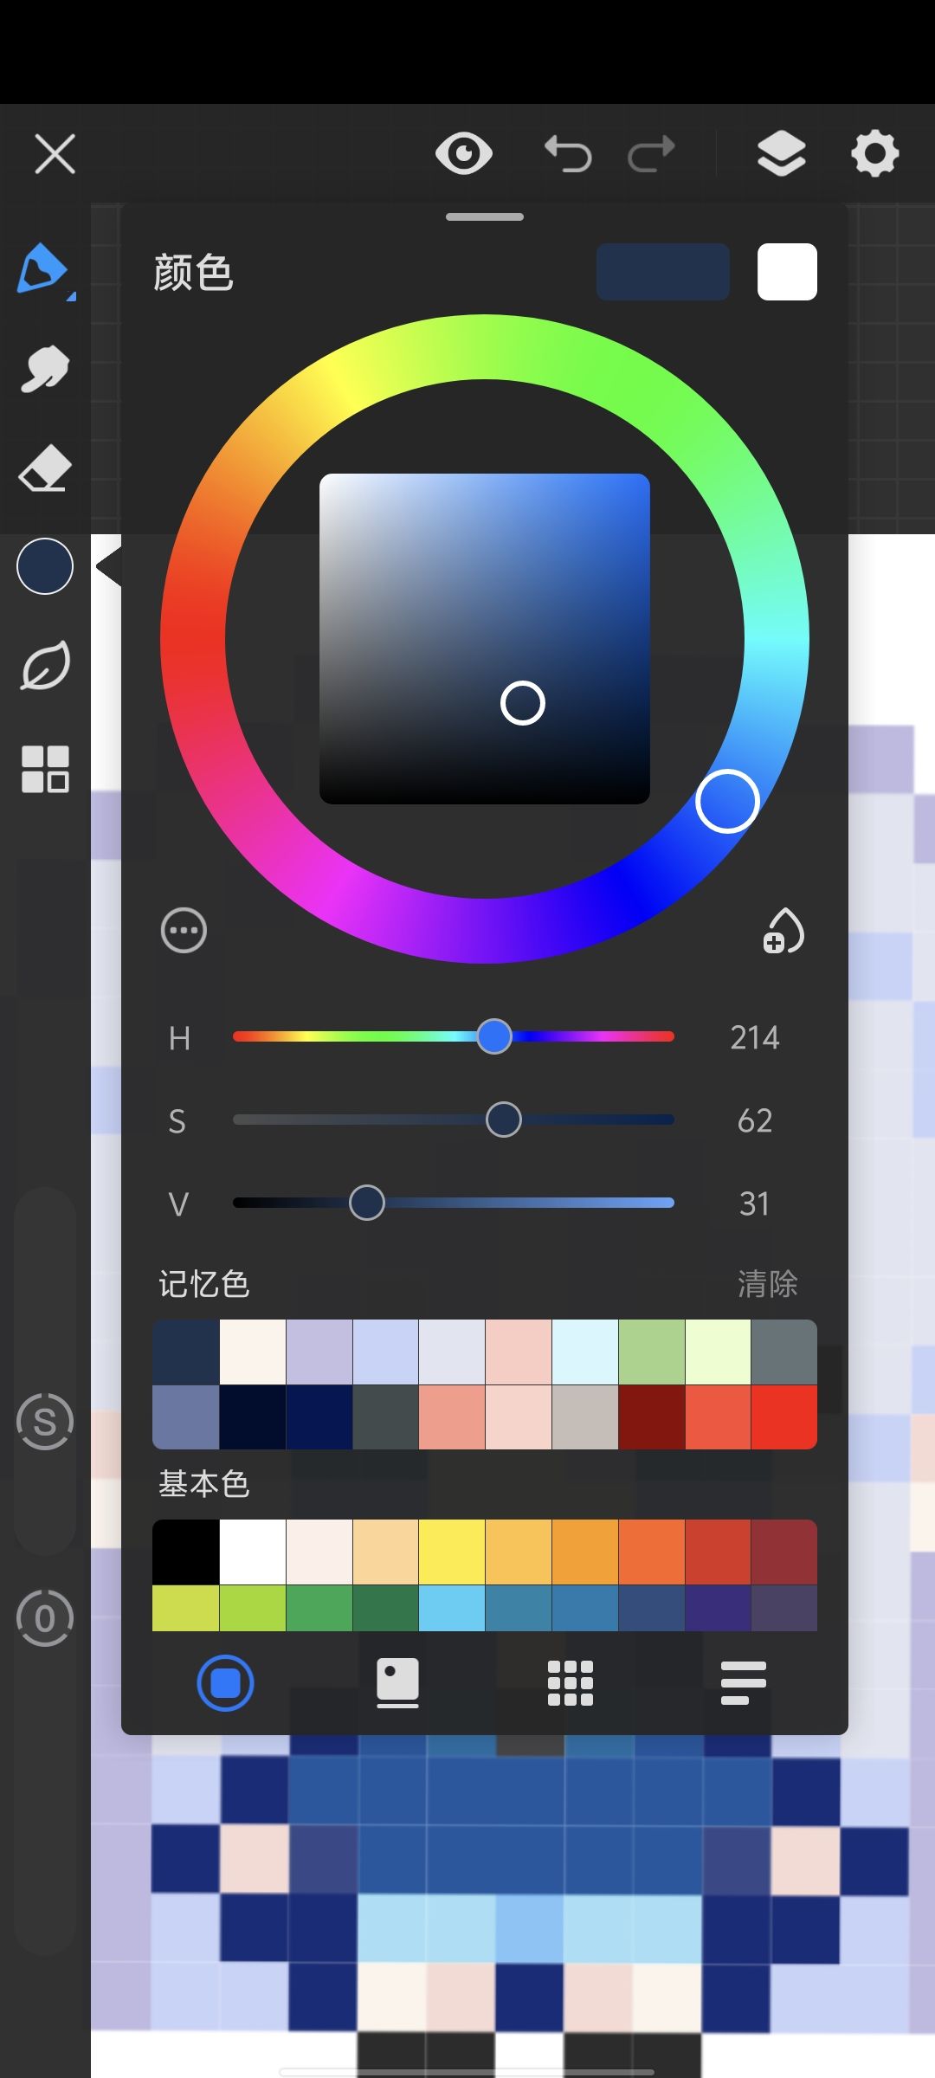Screen dimensions: 935x2078
Task: Click the dark navy current color preview
Action: point(663,272)
